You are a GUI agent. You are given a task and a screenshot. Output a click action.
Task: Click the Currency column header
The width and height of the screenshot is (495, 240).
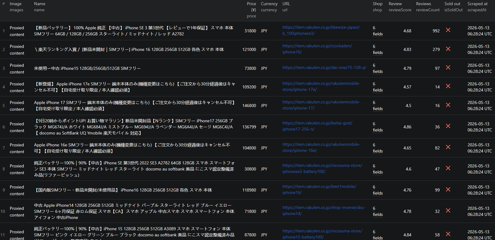point(269,7)
